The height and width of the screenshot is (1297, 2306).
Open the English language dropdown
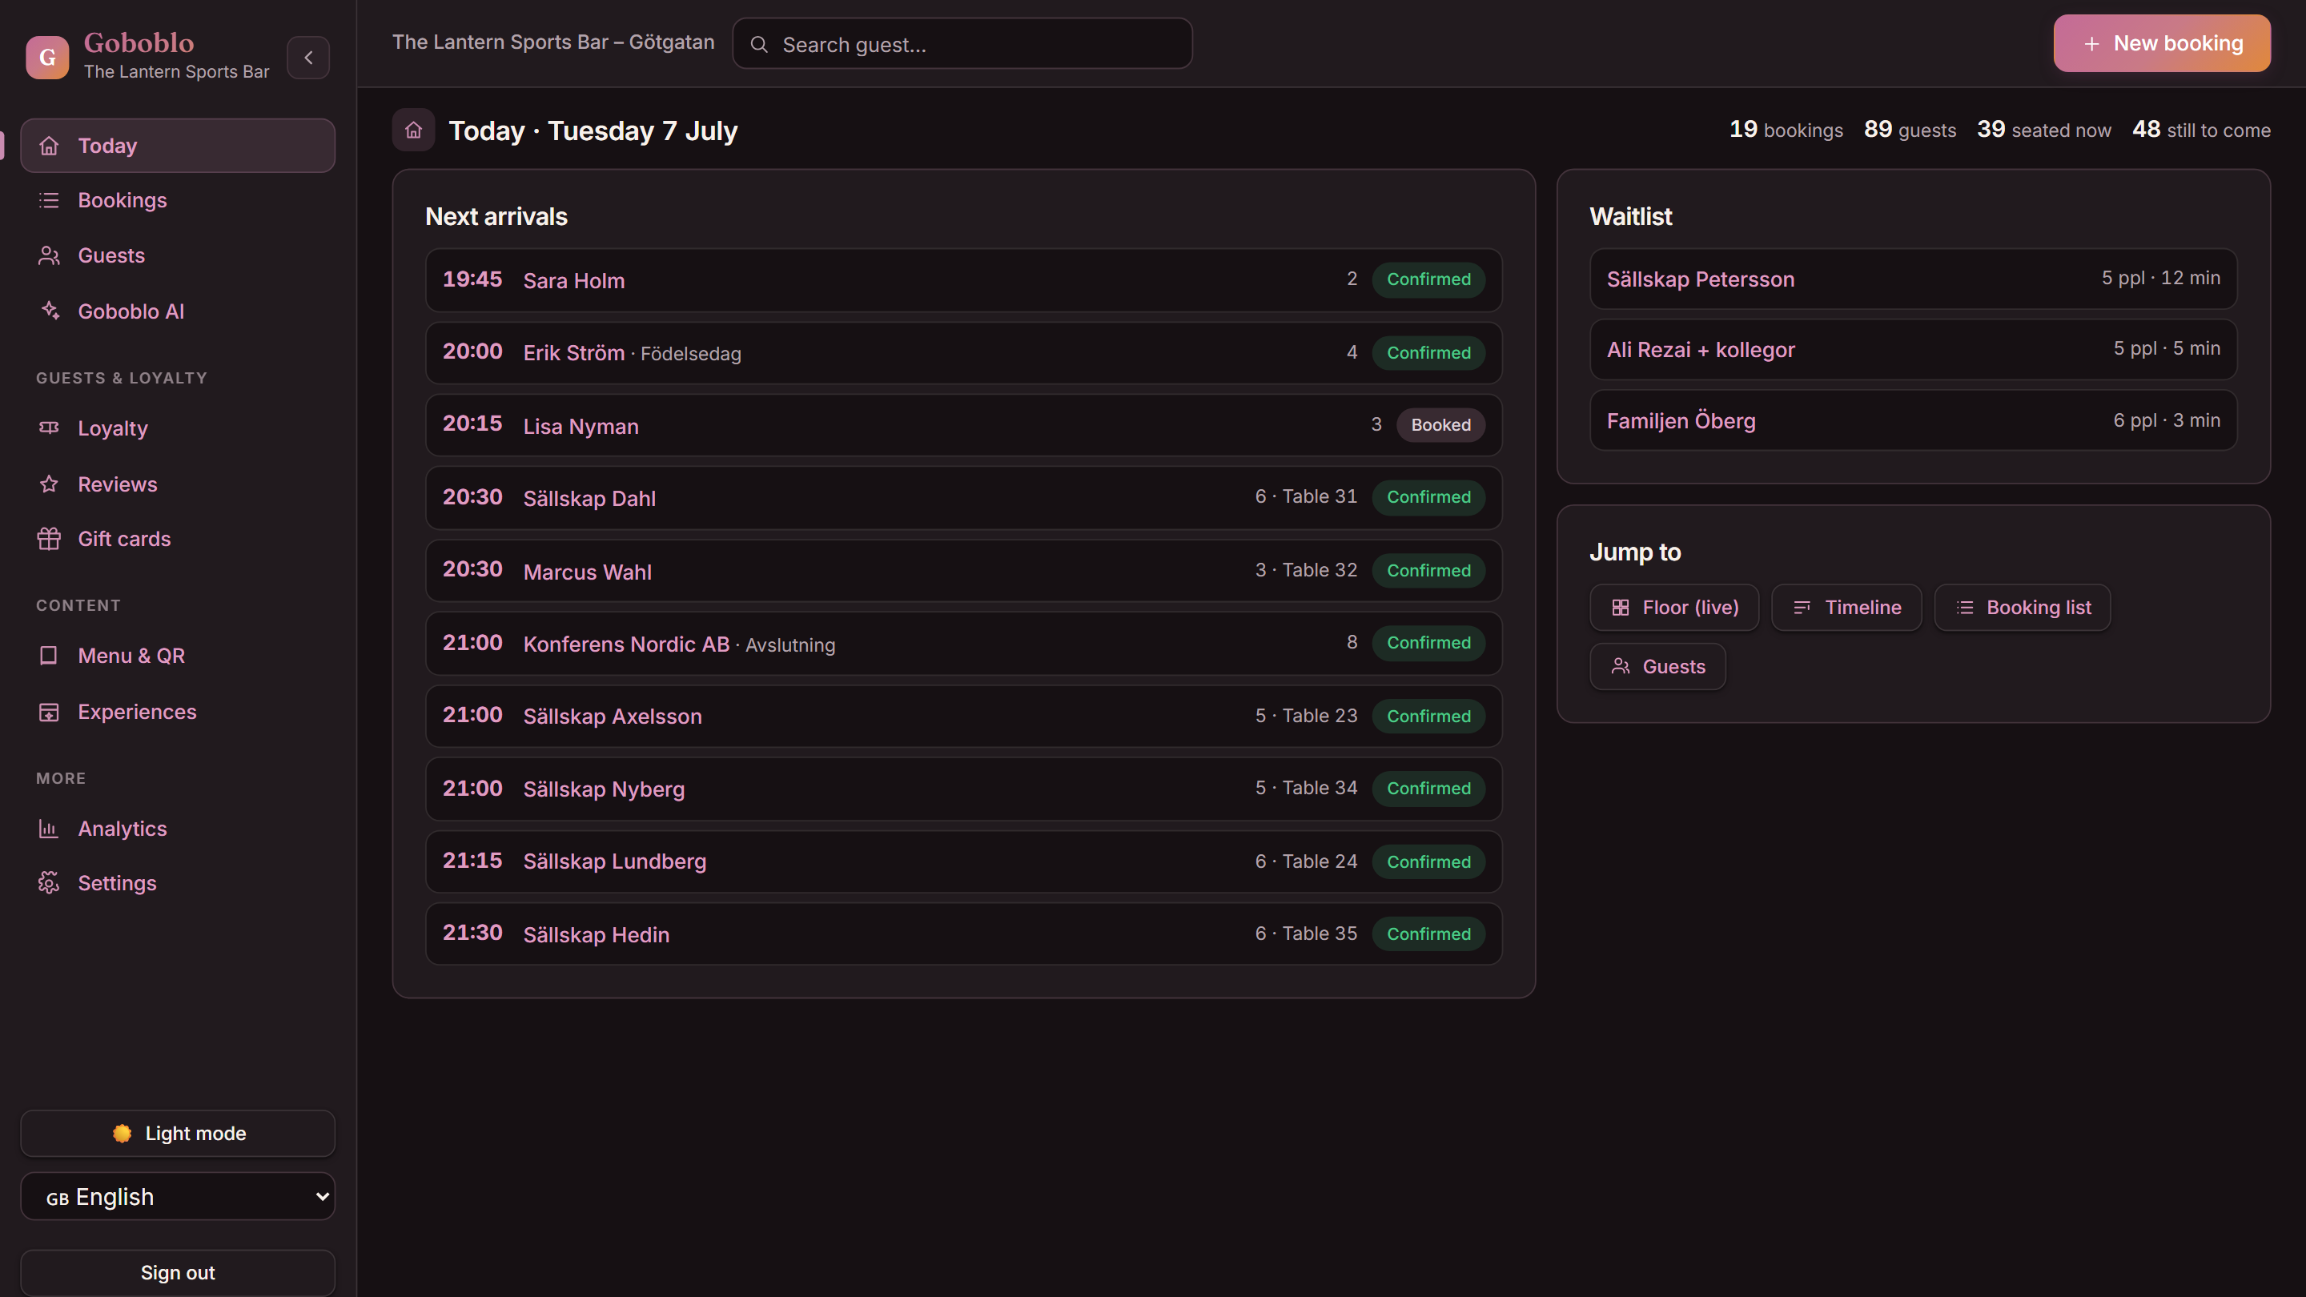click(178, 1197)
